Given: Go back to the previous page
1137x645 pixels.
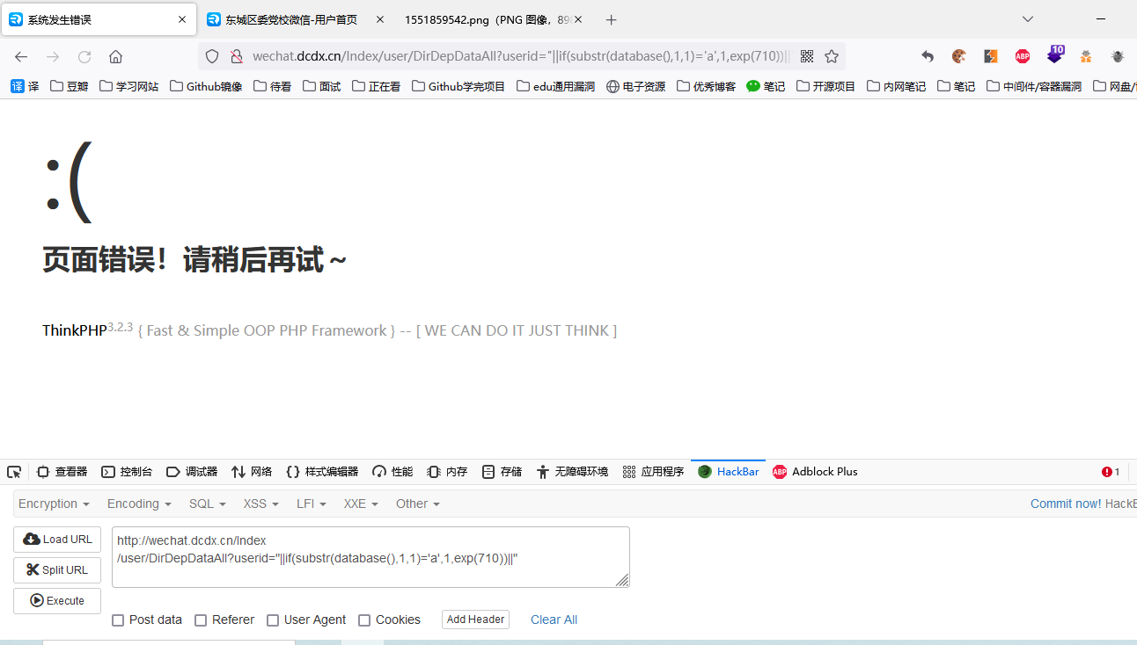Looking at the screenshot, I should point(21,56).
